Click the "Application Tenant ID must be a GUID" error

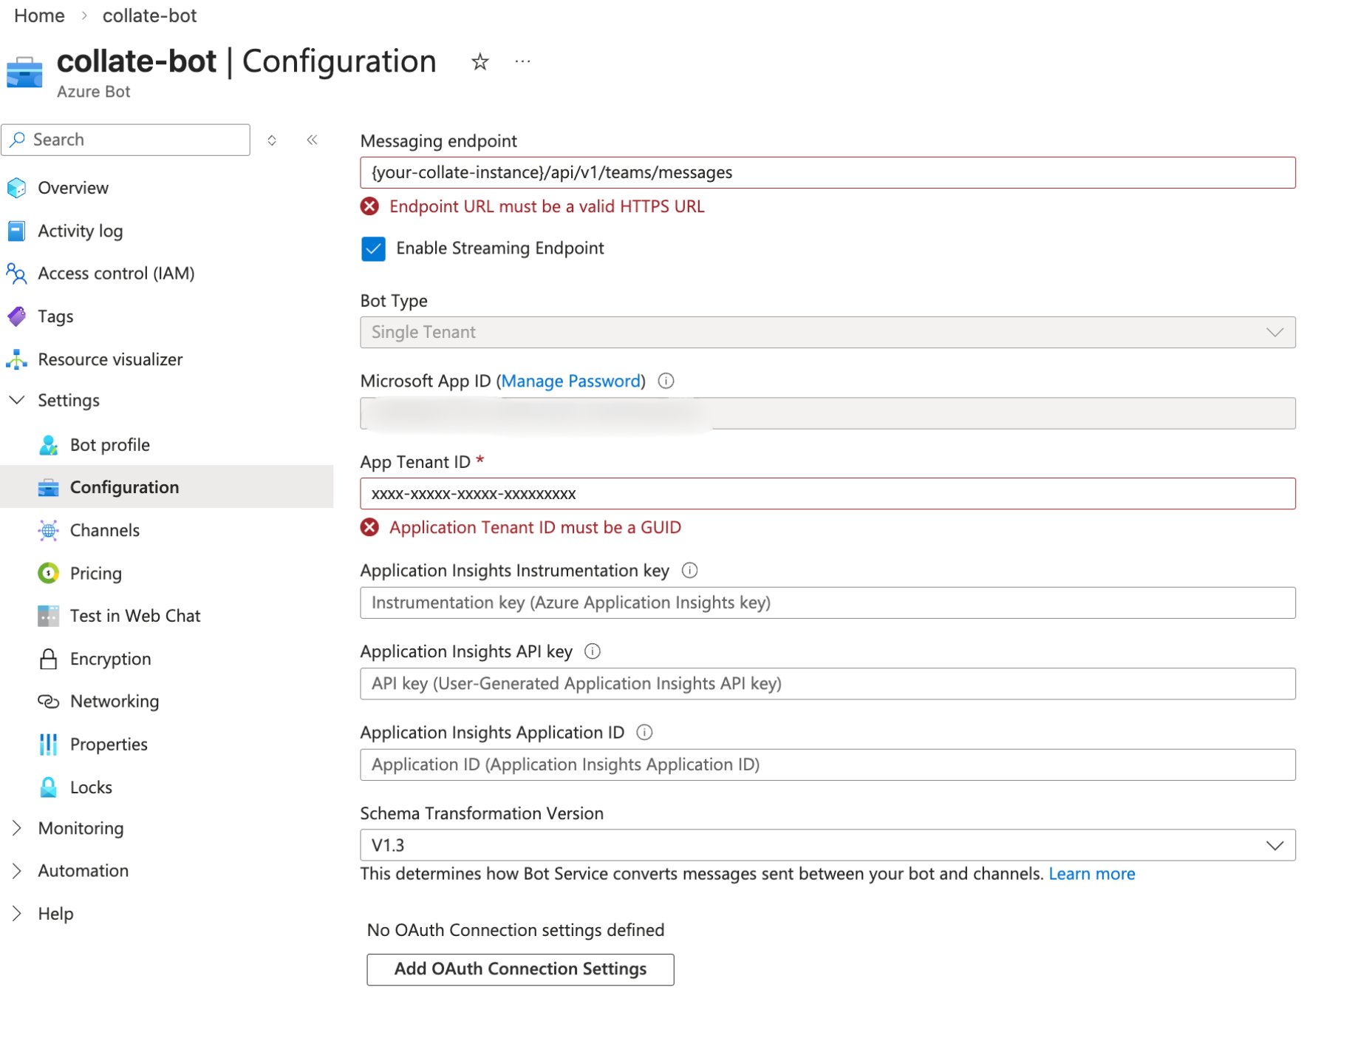535,527
